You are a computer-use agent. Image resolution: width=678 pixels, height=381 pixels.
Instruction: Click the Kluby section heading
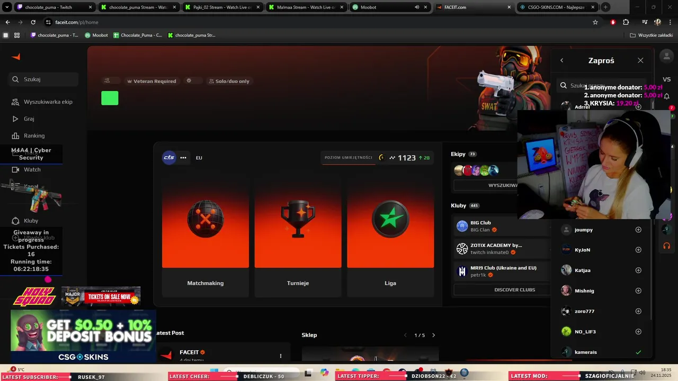click(459, 205)
